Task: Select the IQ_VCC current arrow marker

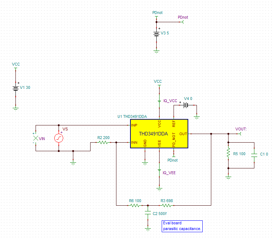Action: tap(159, 101)
